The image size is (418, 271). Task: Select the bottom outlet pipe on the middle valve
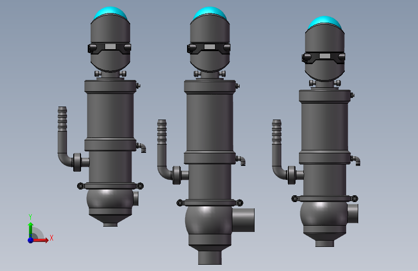(210, 257)
